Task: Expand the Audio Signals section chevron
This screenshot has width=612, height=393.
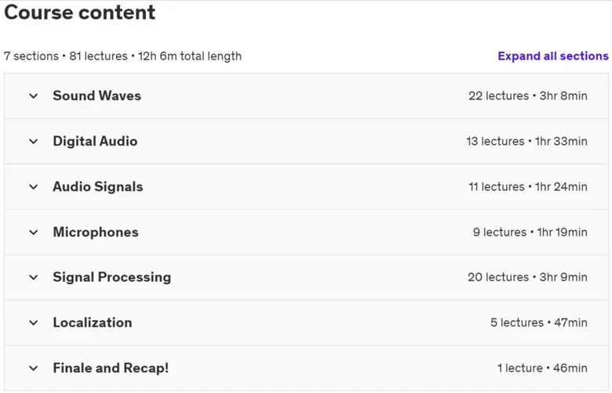Action: [34, 187]
